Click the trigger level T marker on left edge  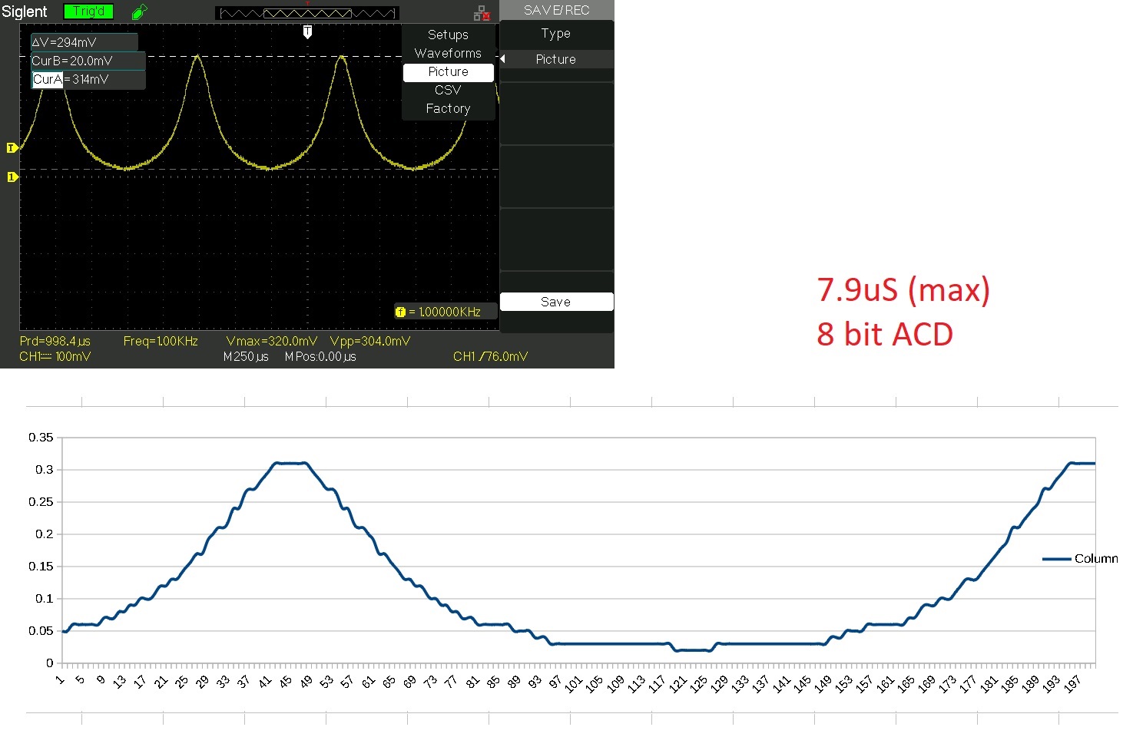[12, 147]
